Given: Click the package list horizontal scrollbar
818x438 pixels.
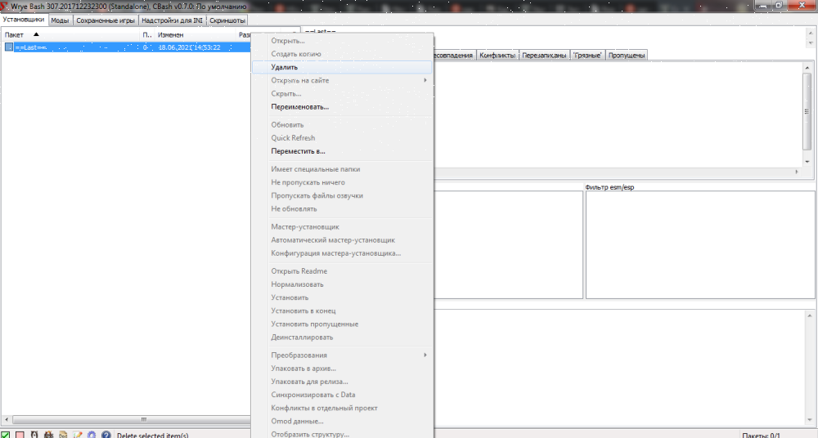Looking at the screenshot, I should [130, 419].
